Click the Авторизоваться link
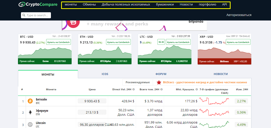 tap(239, 15)
